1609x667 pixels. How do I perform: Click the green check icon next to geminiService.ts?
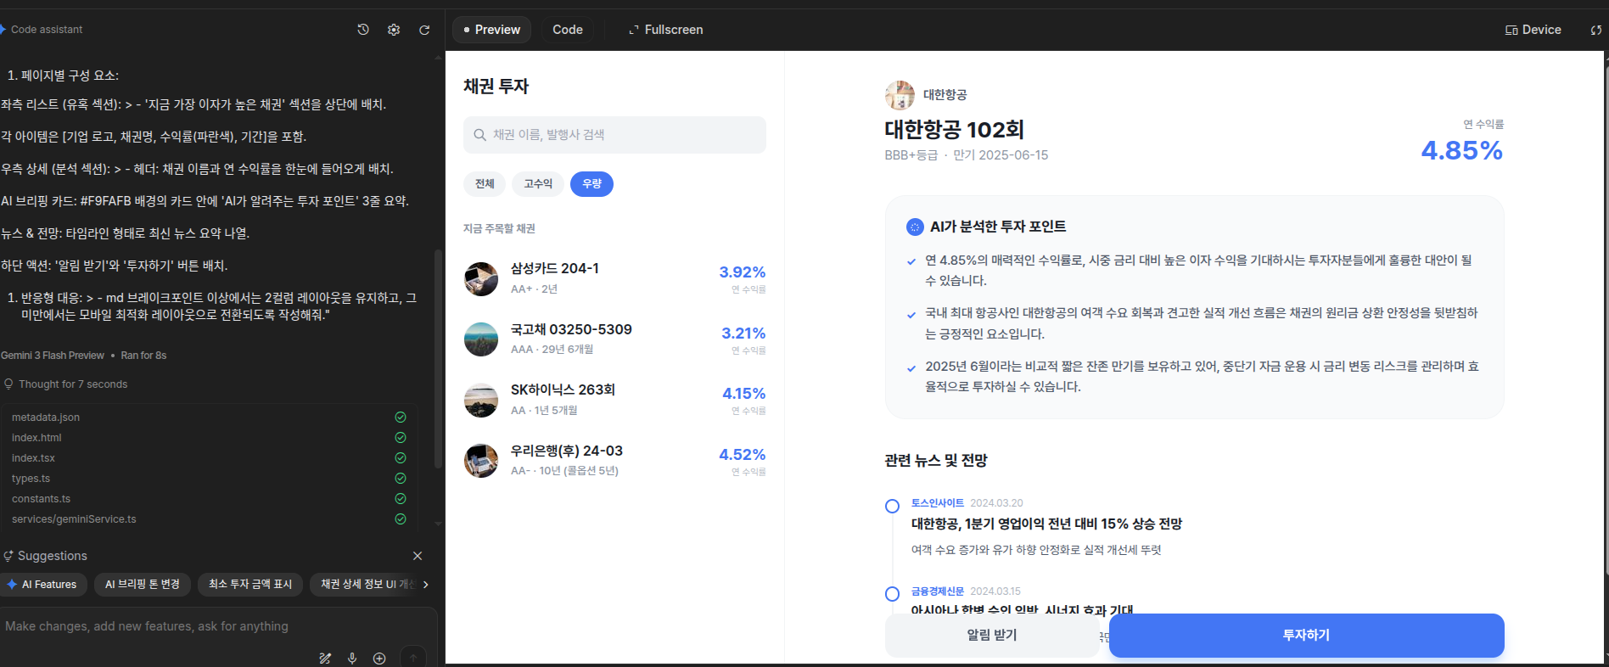[401, 519]
